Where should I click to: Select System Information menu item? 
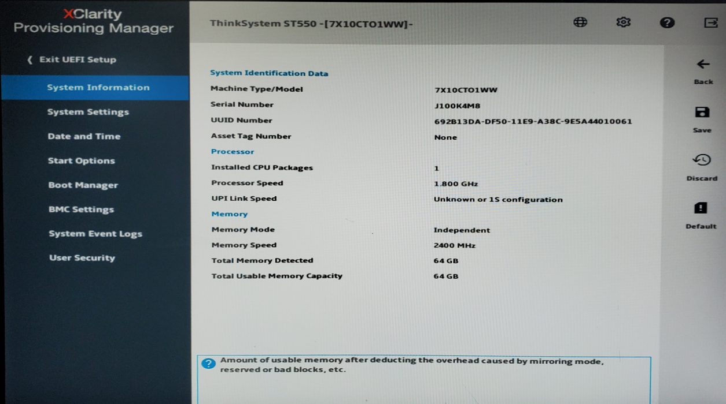(95, 88)
